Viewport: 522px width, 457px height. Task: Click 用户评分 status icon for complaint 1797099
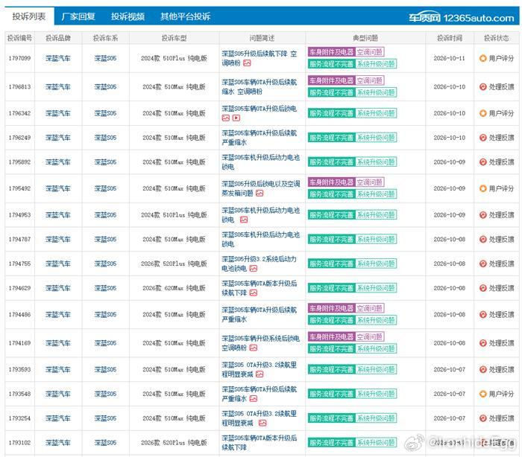[x=482, y=58]
